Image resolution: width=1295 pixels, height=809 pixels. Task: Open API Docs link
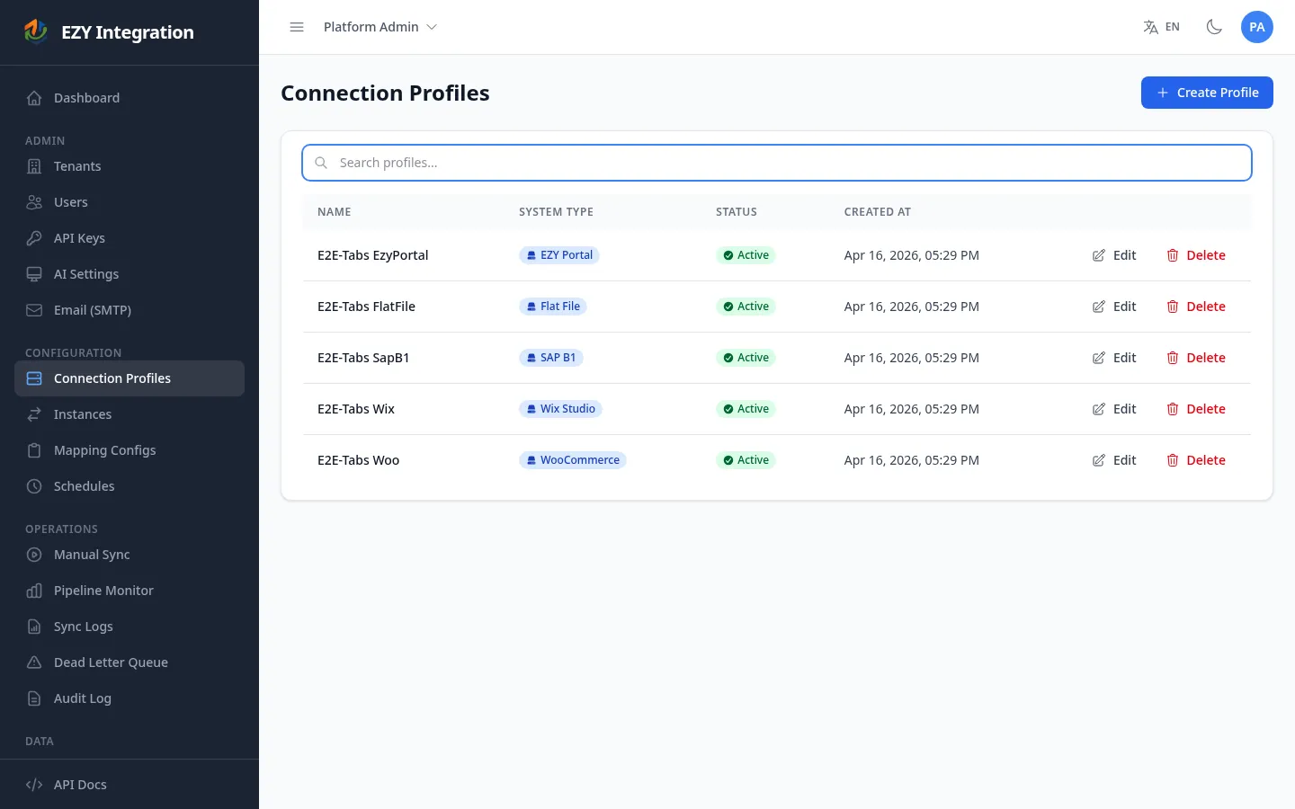pyautogui.click(x=129, y=785)
